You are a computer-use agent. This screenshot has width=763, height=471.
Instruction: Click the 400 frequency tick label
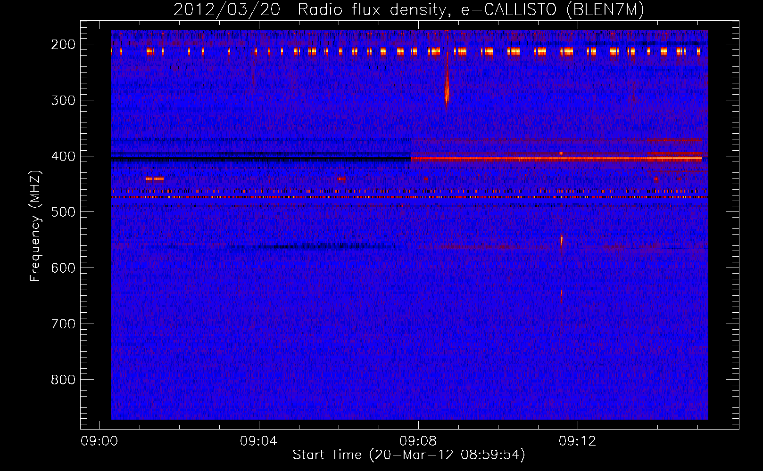63,156
